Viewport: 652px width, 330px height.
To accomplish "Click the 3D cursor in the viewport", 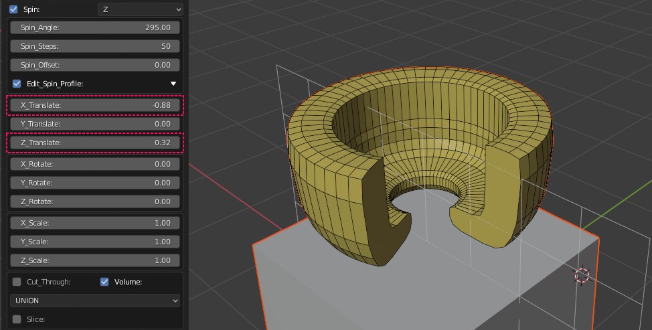I will click(582, 275).
